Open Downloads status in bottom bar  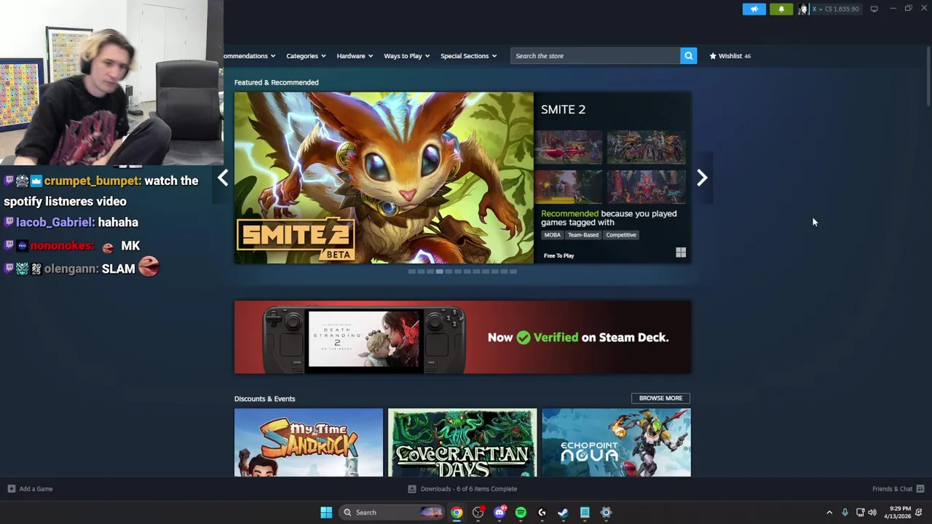[x=462, y=489]
